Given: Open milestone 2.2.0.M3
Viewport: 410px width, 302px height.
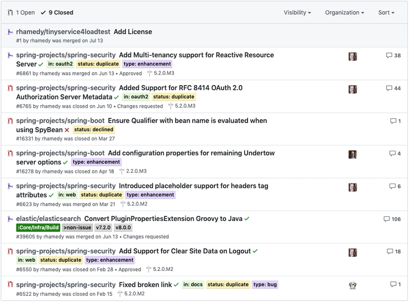Looking at the screenshot, I should (x=133, y=171).
